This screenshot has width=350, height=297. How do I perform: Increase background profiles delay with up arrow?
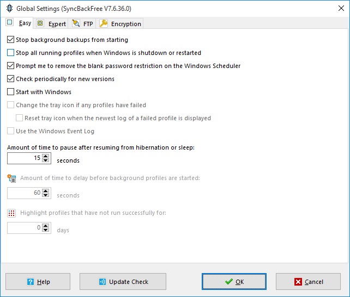pyautogui.click(x=46, y=191)
